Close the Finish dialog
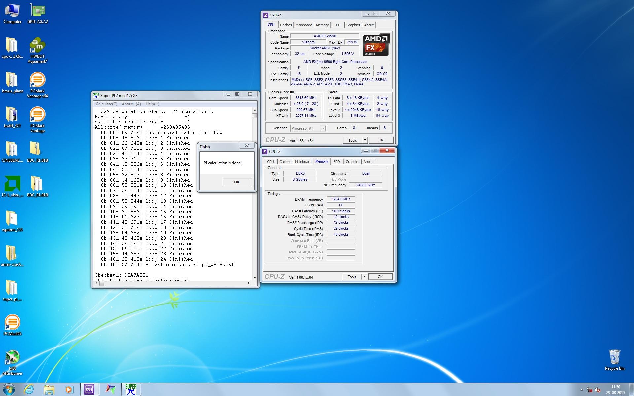 tap(247, 145)
